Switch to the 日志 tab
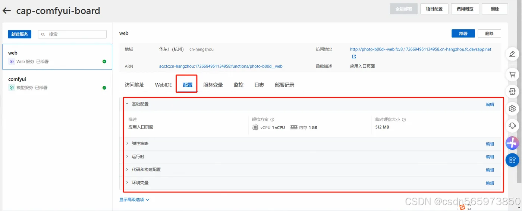Image resolution: width=522 pixels, height=211 pixels. tap(259, 85)
